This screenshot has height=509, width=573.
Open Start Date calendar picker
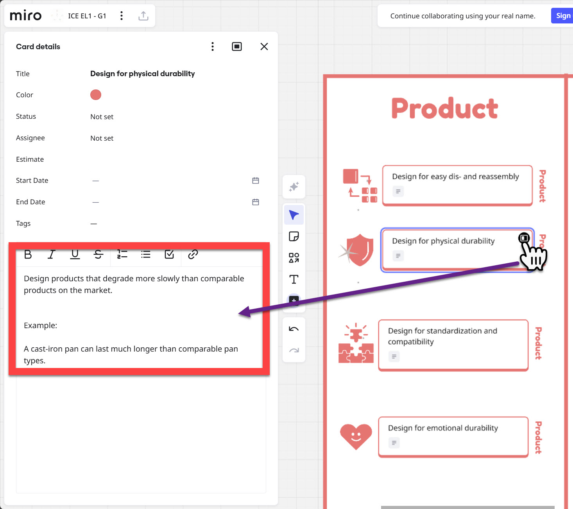[256, 180]
